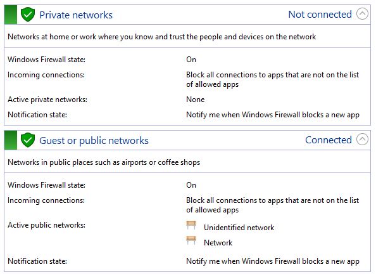The image size is (376, 279).
Task: Click the private Windows Firewall state On value
Action: tap(191, 60)
